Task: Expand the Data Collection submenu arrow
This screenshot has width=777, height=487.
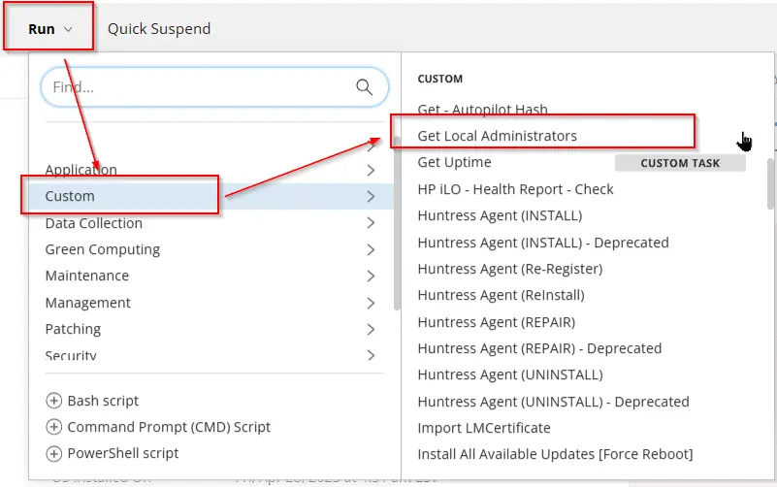Action: 372,223
